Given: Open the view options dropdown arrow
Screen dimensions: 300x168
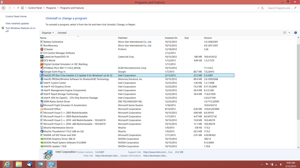Looking at the screenshot, I should [289, 33].
